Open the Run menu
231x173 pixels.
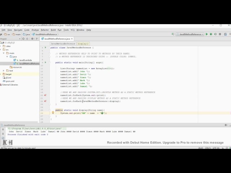tap(60, 30)
